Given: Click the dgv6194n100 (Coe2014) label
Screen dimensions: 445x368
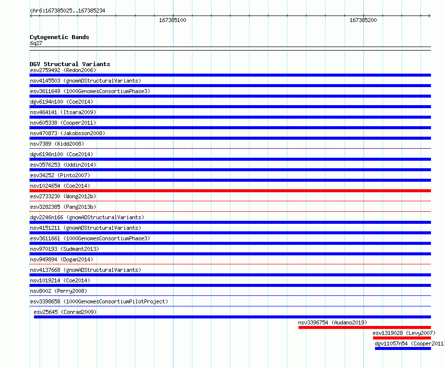Looking at the screenshot, I should 61,102.
